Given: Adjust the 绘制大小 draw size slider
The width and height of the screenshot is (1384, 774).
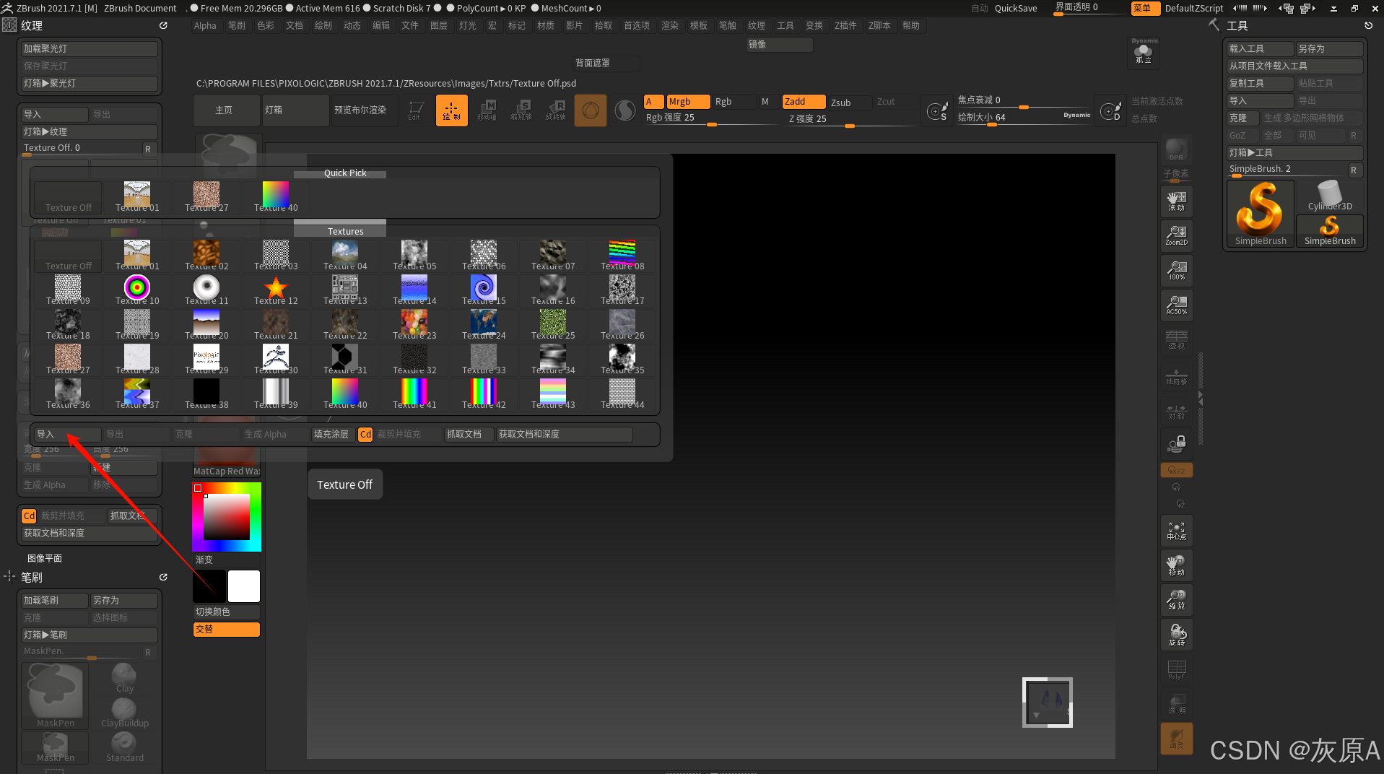Looking at the screenshot, I should click(1024, 118).
